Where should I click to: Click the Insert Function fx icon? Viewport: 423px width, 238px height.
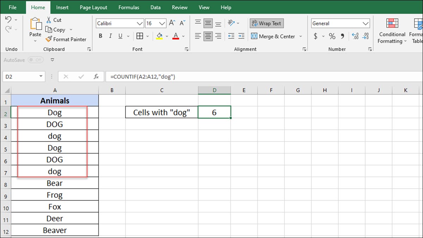point(96,77)
